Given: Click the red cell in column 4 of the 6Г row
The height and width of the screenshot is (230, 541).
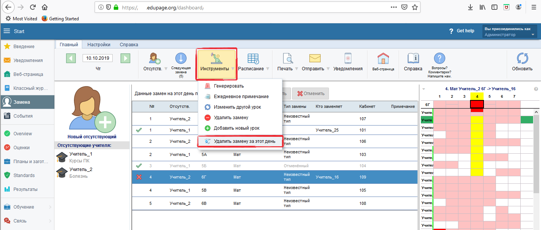Looking at the screenshot, I should [x=477, y=105].
